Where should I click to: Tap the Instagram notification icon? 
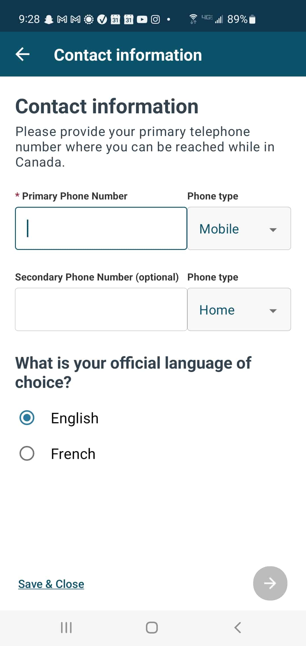[x=155, y=20]
